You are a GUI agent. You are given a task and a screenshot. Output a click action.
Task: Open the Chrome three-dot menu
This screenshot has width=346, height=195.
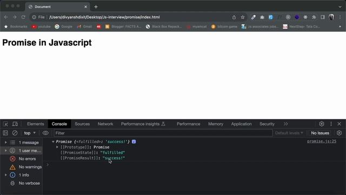340,17
